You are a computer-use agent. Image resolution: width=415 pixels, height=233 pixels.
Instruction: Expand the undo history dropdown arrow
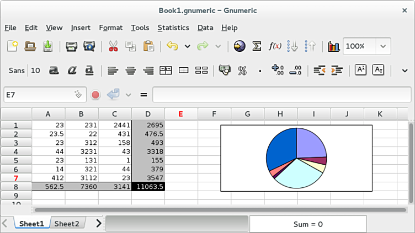coord(187,46)
